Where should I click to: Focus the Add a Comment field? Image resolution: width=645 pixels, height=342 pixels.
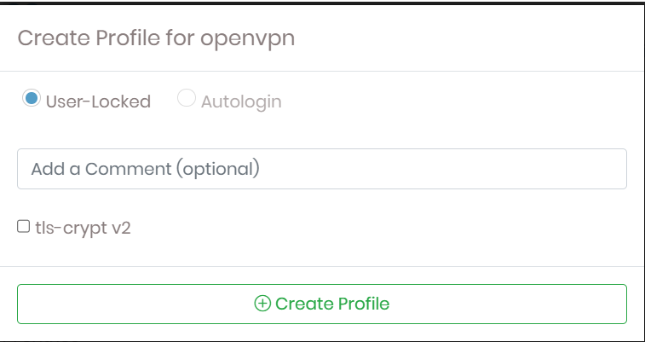click(x=322, y=169)
